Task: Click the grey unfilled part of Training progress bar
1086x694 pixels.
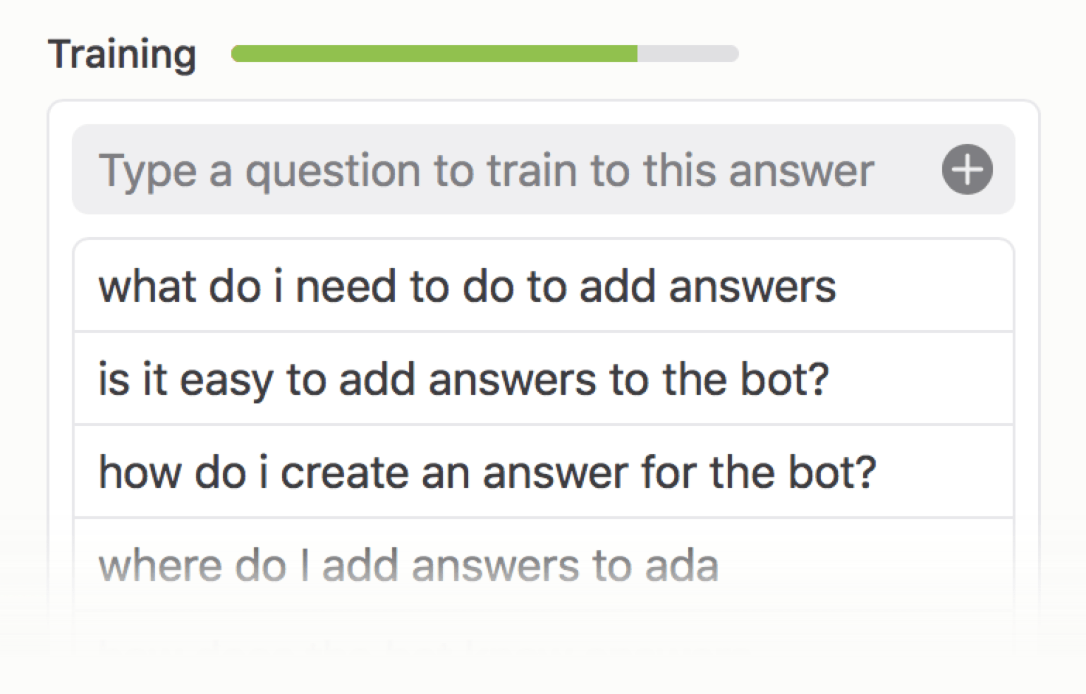Action: [688, 54]
